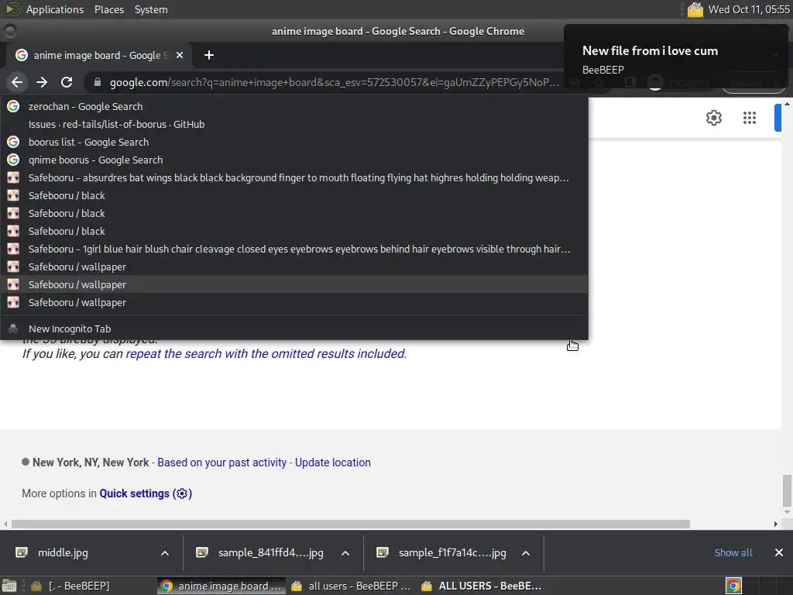Click the BeeBEEP tray icon near the clock
Screen dimensions: 793x595
tap(695, 9)
